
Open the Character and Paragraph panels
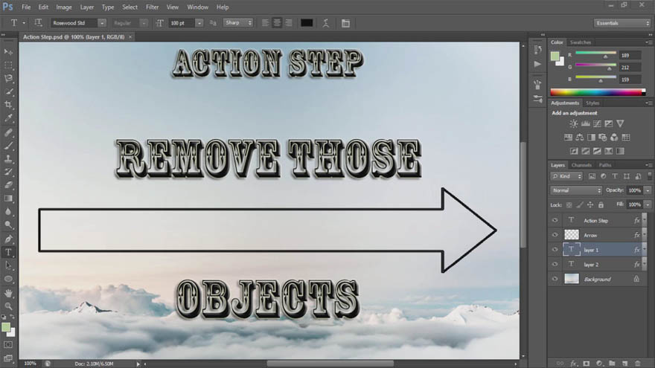tap(345, 23)
